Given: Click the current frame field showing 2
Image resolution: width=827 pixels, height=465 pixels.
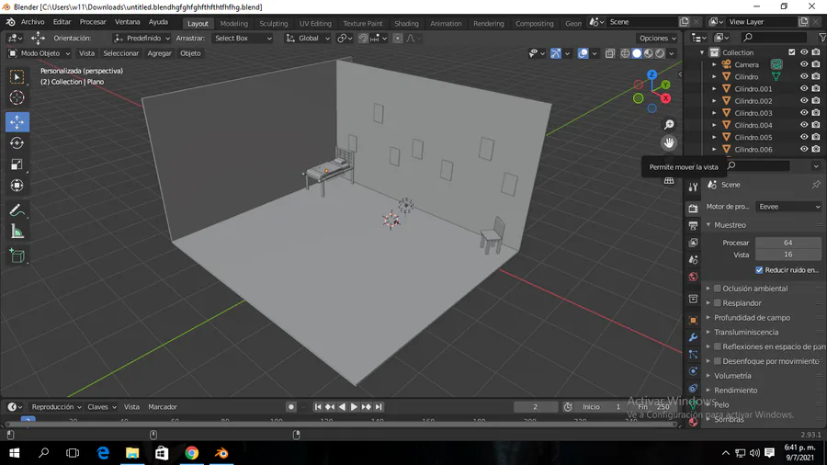Looking at the screenshot, I should click(536, 407).
